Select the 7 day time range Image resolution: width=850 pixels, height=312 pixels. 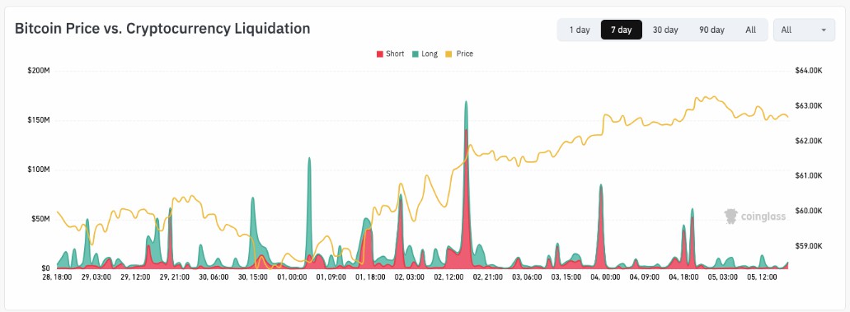[x=622, y=30]
